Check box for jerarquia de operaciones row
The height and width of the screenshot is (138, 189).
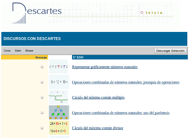[42, 82]
